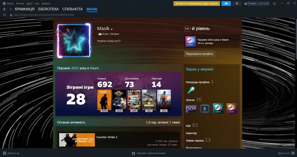Open Значки 16 link
This screenshot has height=157, width=297.
[x=194, y=99]
